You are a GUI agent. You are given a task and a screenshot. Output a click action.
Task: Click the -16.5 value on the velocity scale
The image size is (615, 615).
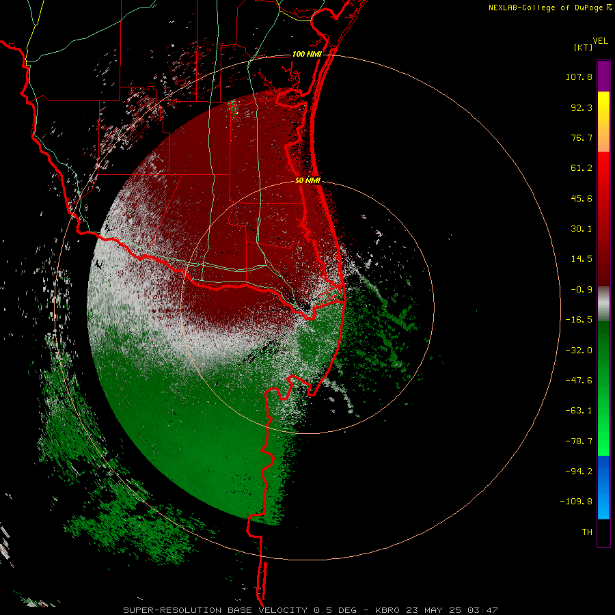579,320
